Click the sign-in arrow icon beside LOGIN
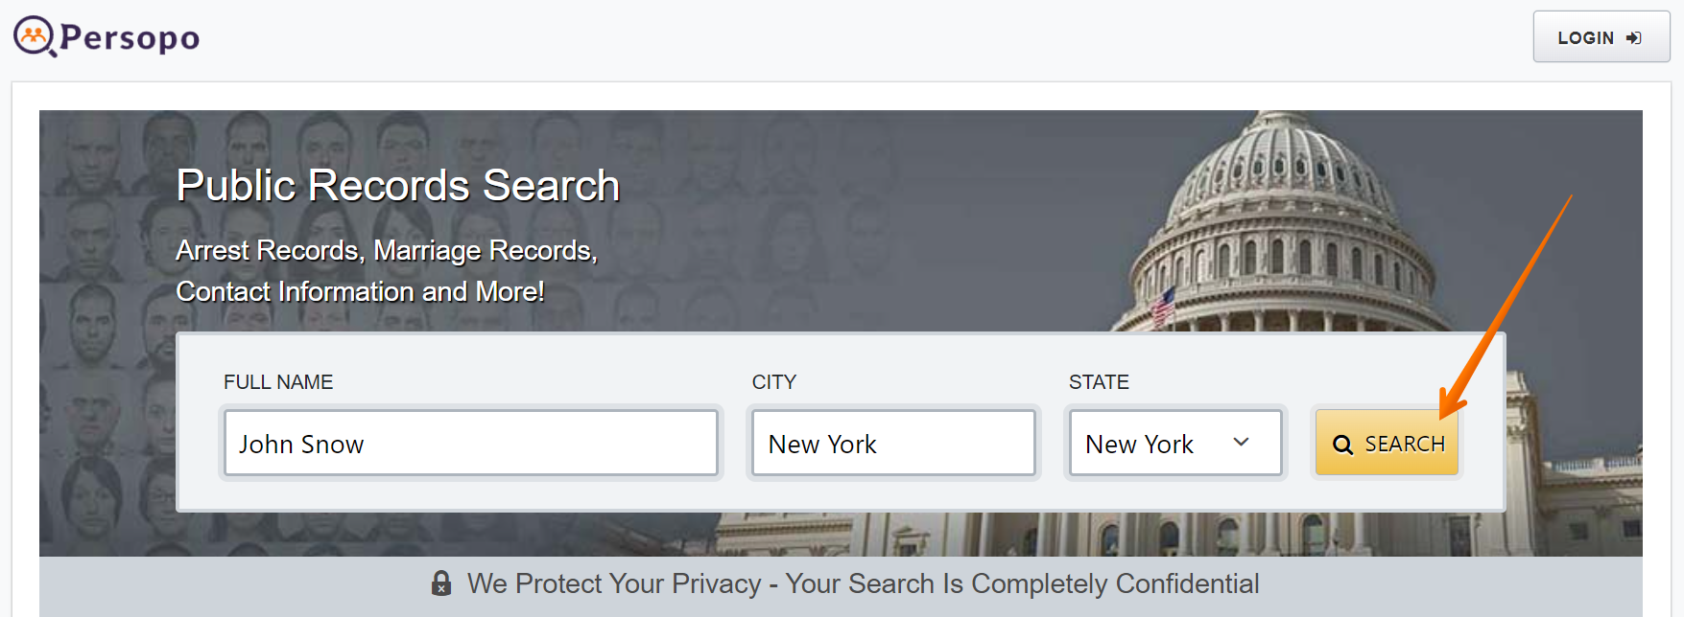The width and height of the screenshot is (1684, 617). coord(1634,38)
